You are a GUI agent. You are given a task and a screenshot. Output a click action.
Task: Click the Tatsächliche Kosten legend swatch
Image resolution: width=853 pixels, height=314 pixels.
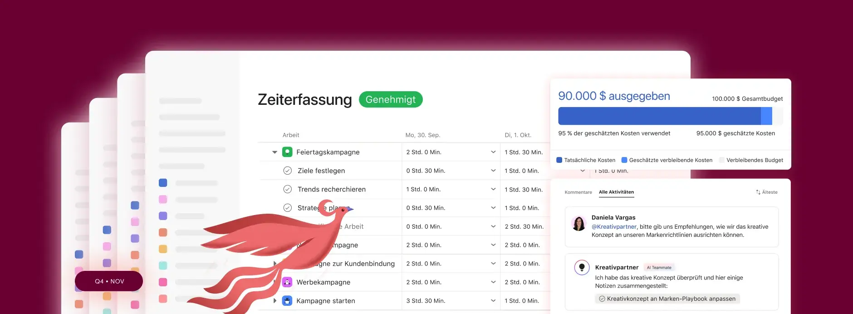(x=559, y=160)
